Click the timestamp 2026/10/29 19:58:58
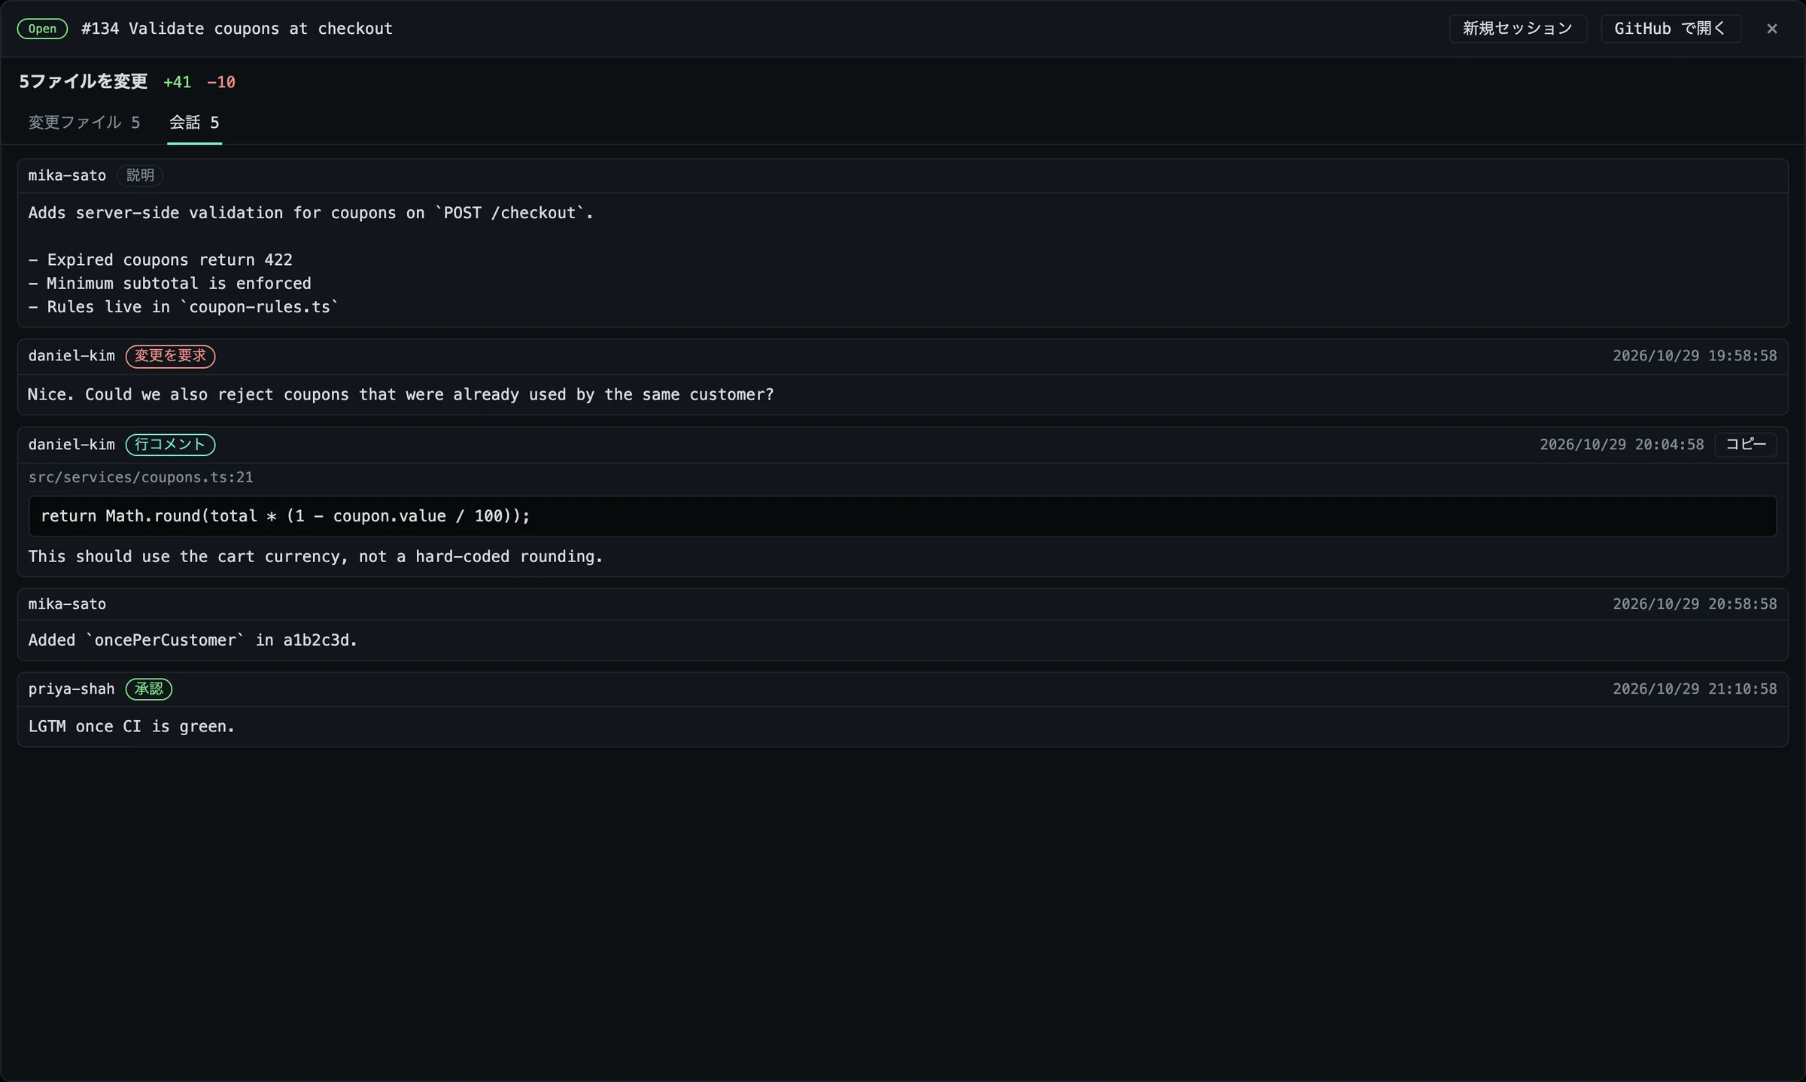 coord(1695,356)
